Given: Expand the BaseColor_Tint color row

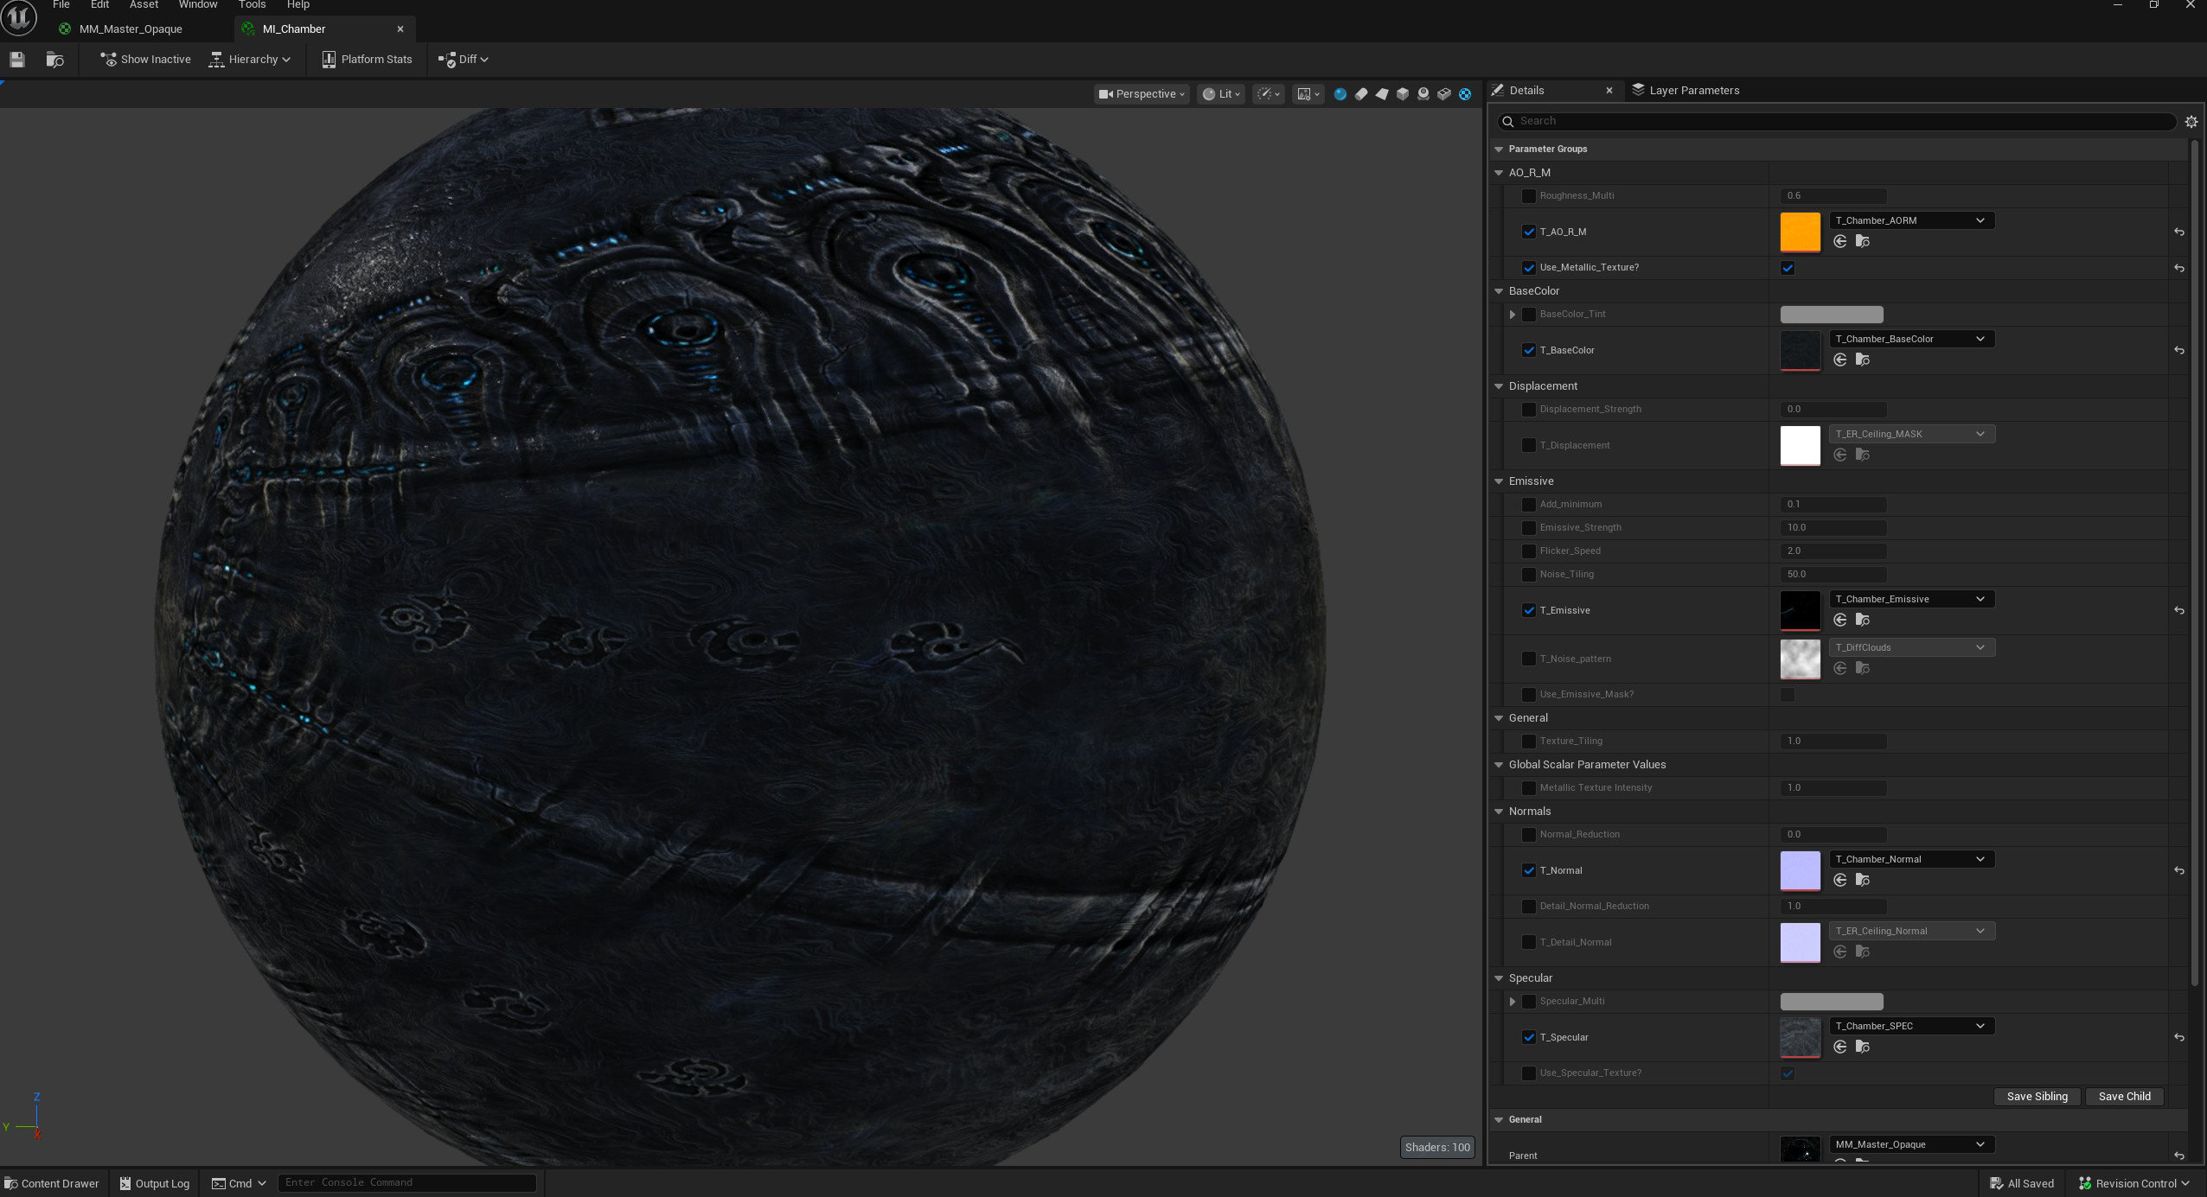Looking at the screenshot, I should click(1512, 315).
